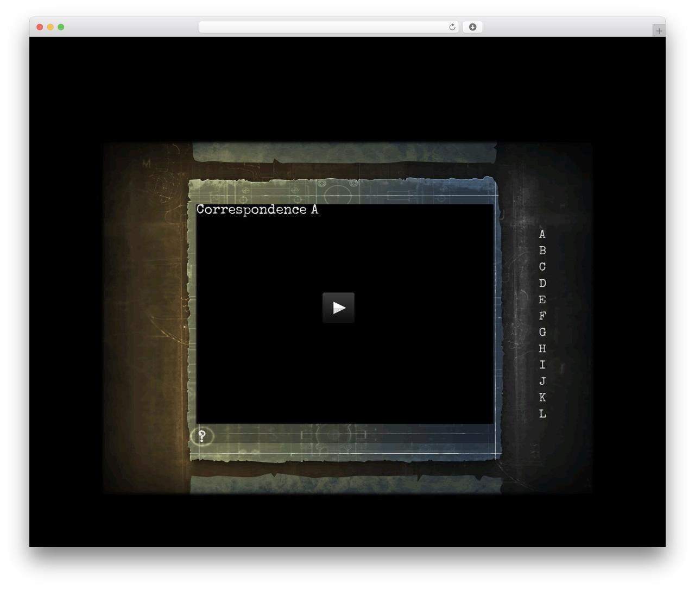This screenshot has height=589, width=695.
Task: Select correspondence letter B
Action: coord(542,250)
